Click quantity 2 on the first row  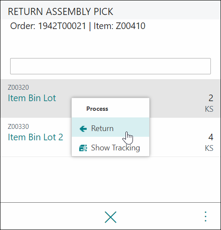tap(211, 98)
